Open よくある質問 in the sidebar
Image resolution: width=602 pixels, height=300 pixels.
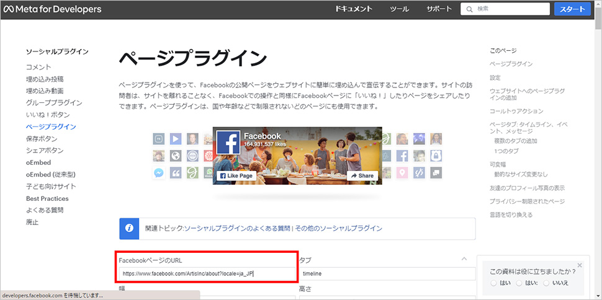coord(45,210)
